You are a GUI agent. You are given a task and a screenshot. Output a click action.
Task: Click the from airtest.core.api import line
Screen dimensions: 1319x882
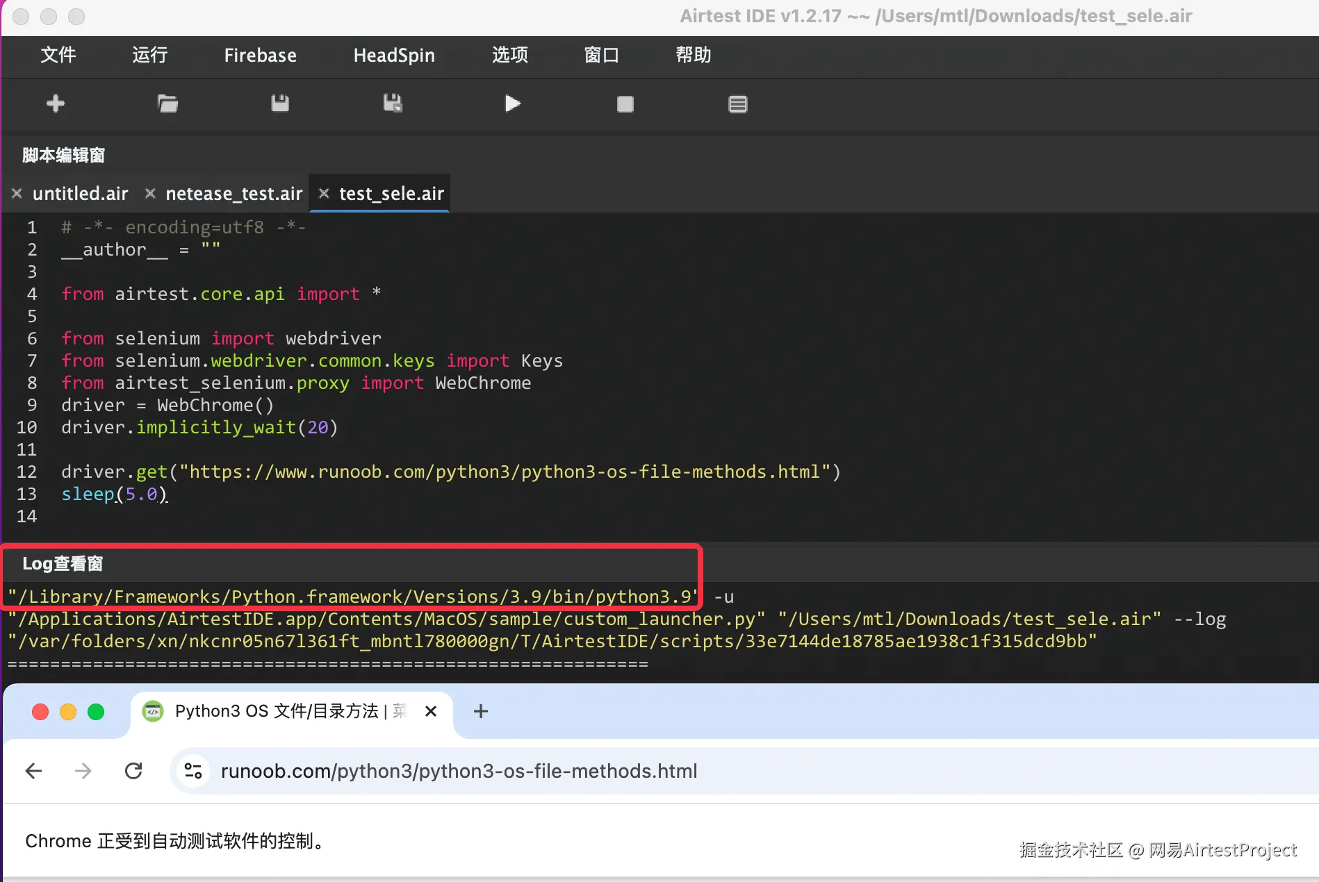point(221,294)
